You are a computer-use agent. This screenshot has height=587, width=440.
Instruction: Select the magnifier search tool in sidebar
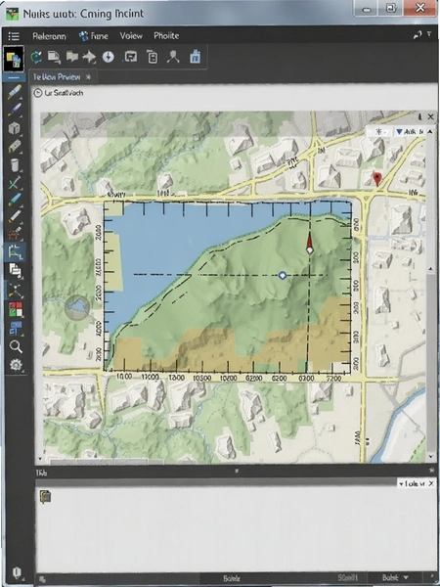pyautogui.click(x=16, y=346)
